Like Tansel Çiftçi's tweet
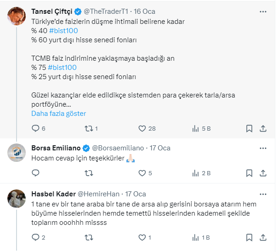Image resolution: width=279 pixels, height=252 pixels. pos(142,129)
